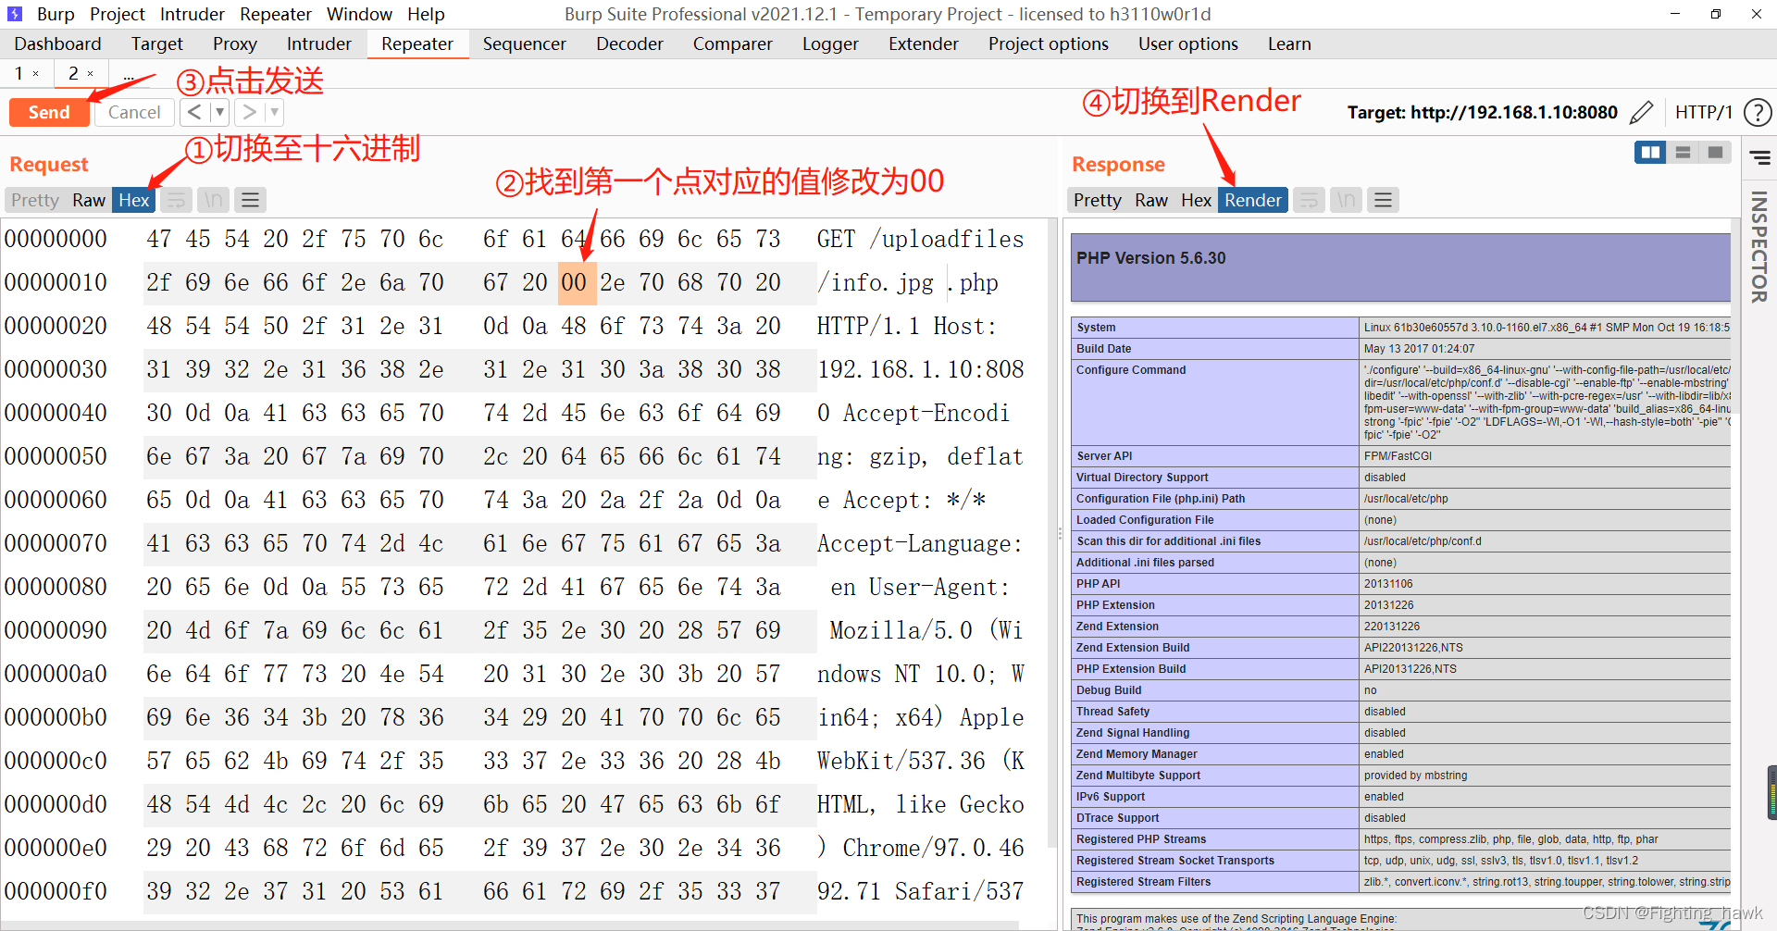Switch to the Decoder tab
Image resolution: width=1777 pixels, height=931 pixels.
629,43
